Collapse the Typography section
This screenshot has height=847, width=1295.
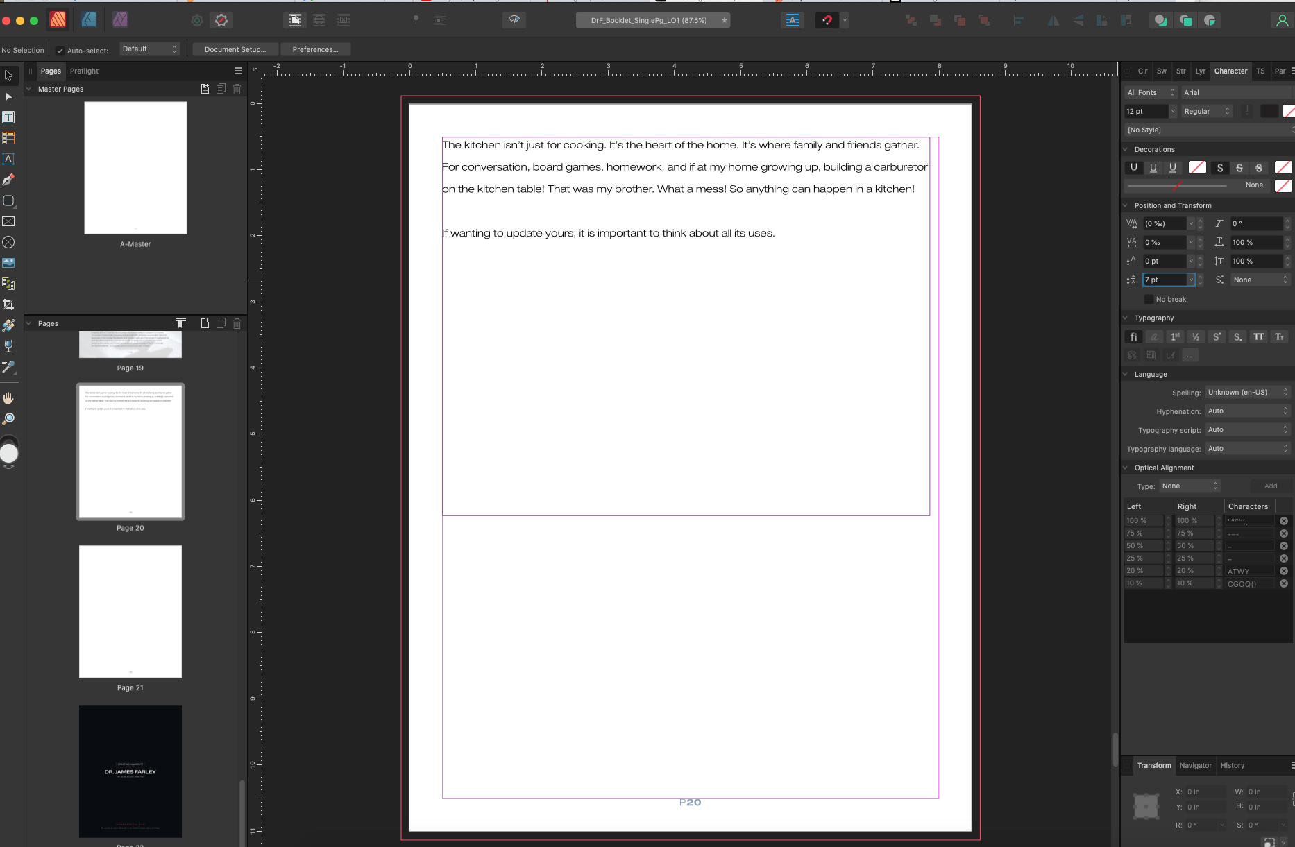(1126, 318)
